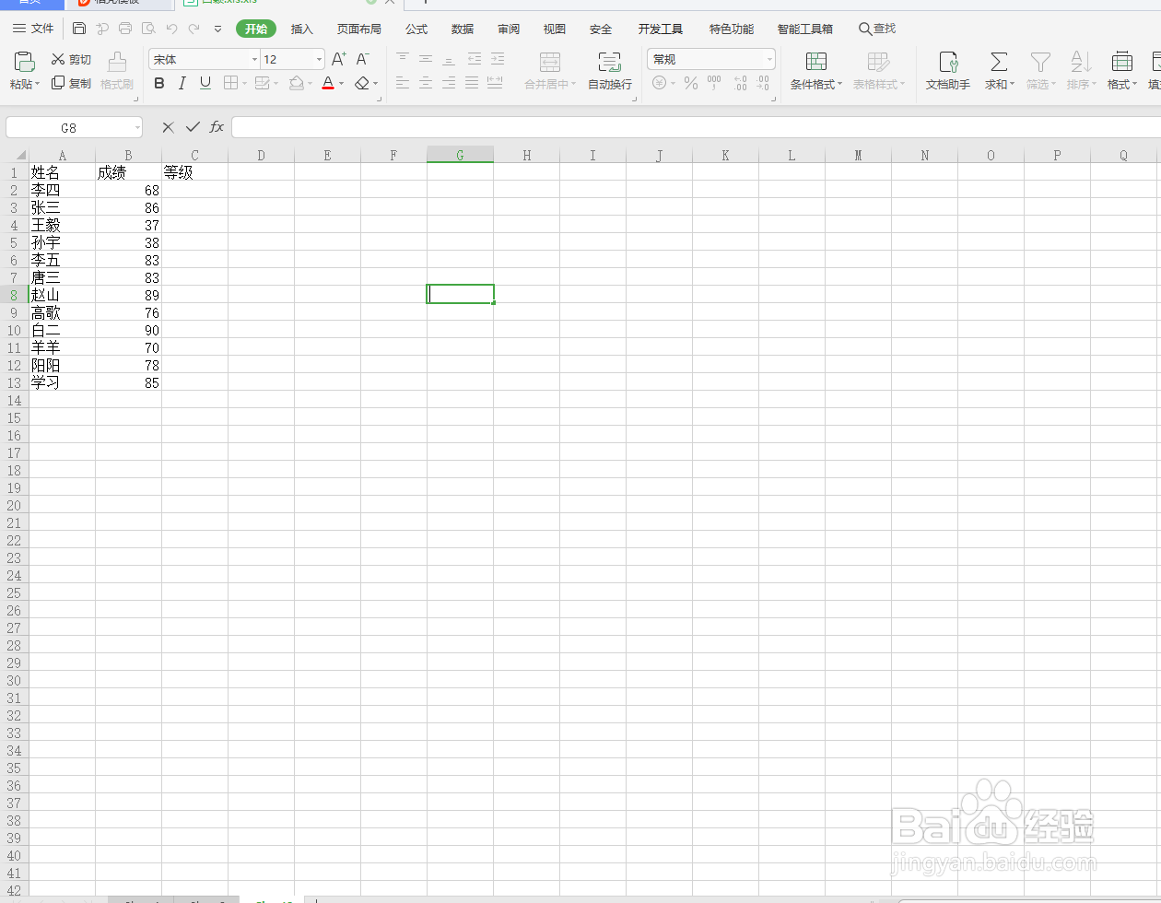1161x903 pixels.
Task: Click the 开始 tab button
Action: (256, 29)
